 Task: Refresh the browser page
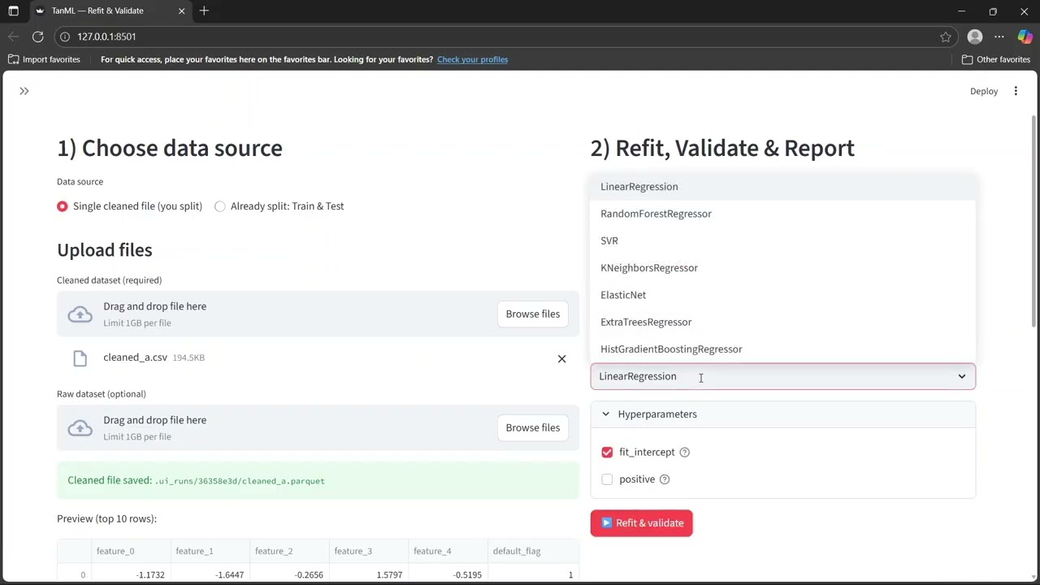37,37
